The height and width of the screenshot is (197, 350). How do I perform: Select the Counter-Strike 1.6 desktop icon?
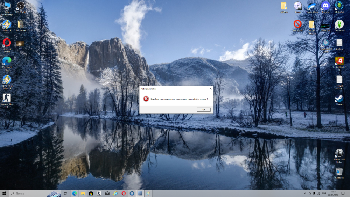tap(7, 98)
